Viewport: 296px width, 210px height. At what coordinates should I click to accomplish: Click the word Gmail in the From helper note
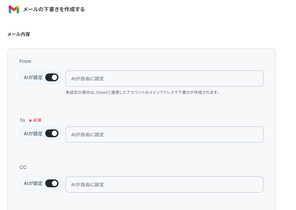(x=102, y=92)
